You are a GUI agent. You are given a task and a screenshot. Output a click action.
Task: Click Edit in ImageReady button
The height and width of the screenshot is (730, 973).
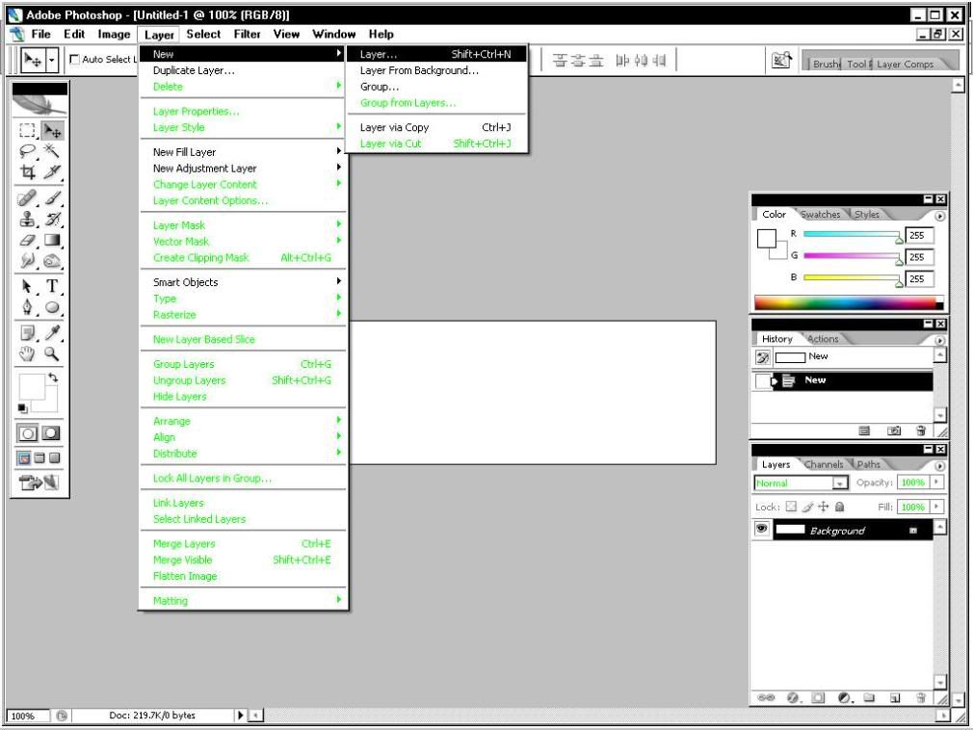click(39, 482)
